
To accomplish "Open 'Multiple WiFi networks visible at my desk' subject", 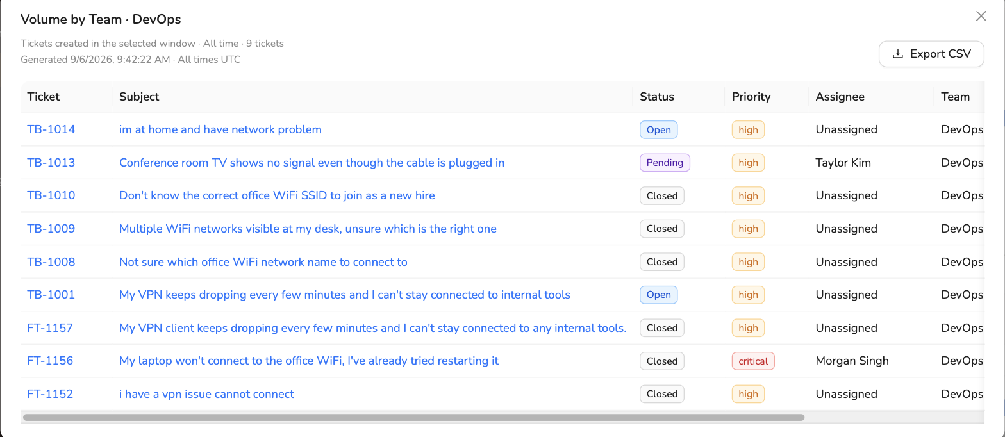I will point(308,229).
